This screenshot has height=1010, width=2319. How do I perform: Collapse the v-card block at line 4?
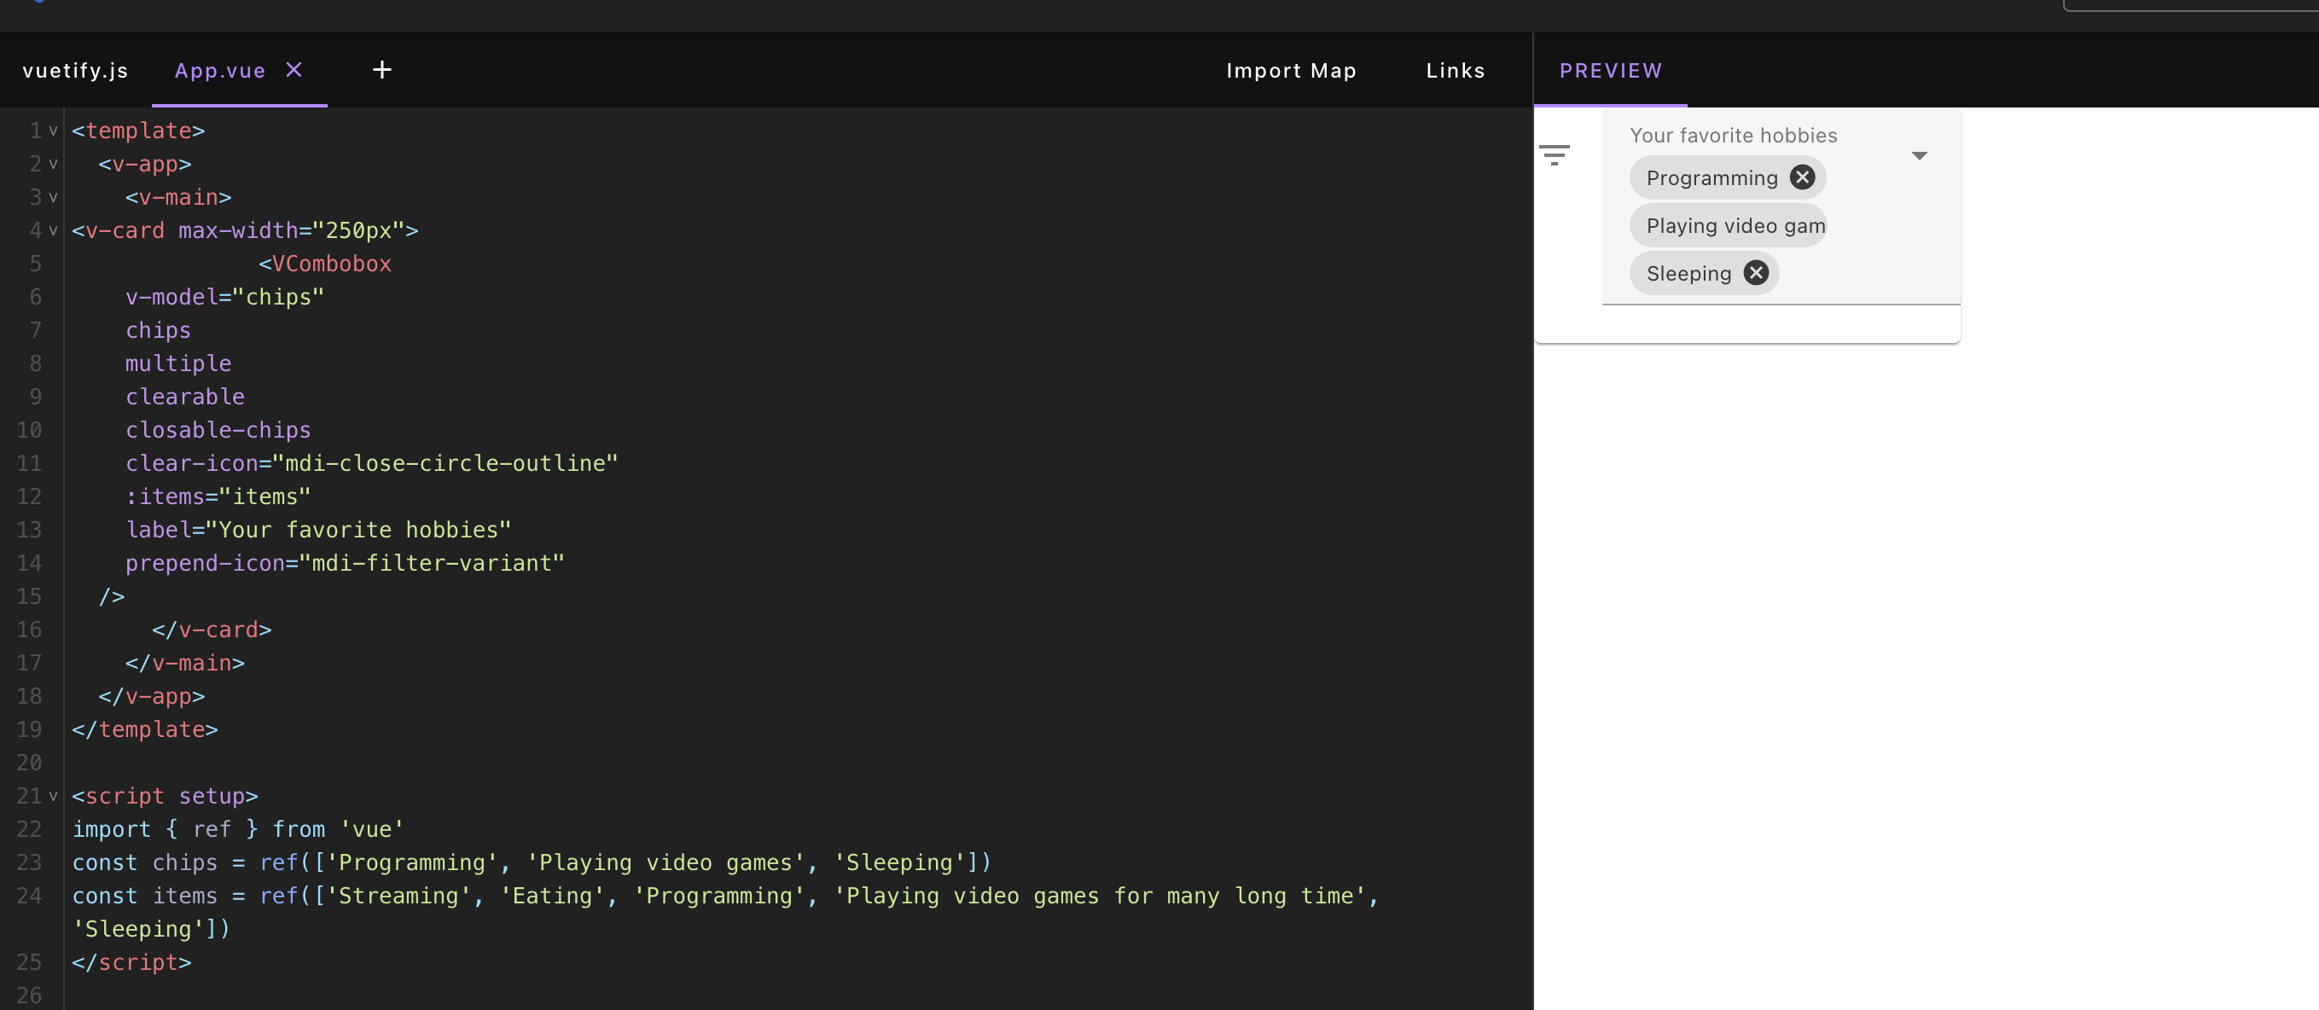pyautogui.click(x=53, y=230)
